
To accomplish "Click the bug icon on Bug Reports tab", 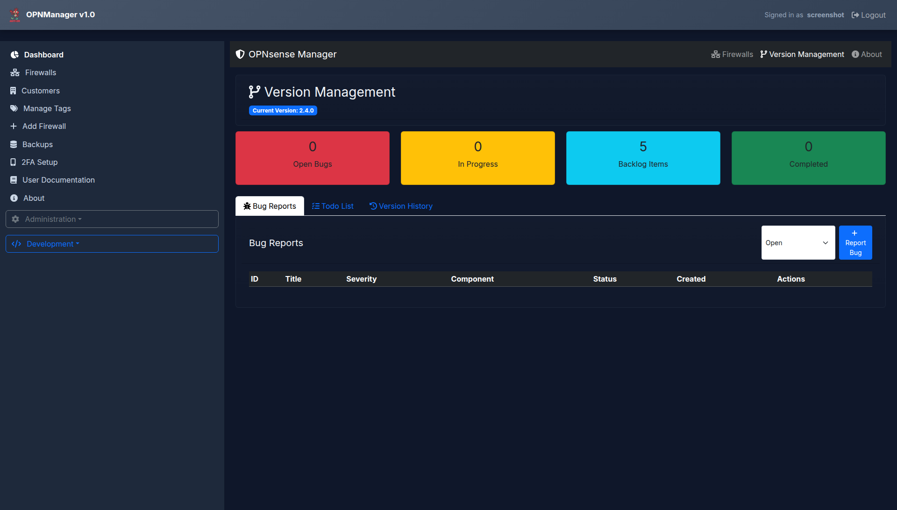I will (247, 206).
